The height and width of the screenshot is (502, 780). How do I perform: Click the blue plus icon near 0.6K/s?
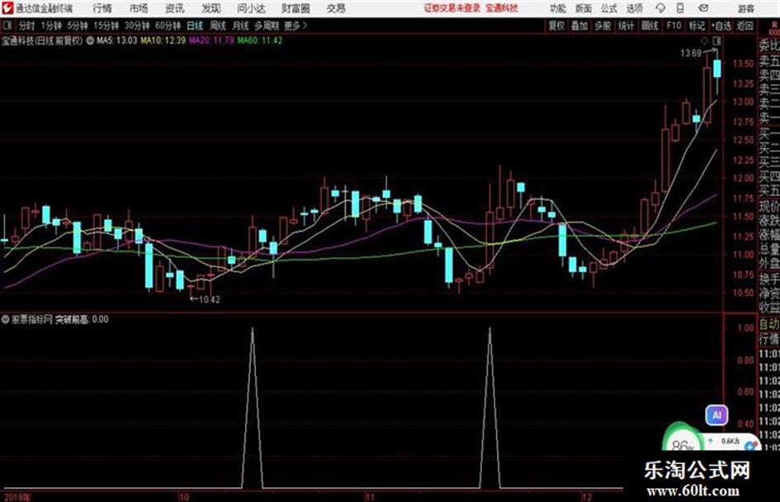pos(749,447)
